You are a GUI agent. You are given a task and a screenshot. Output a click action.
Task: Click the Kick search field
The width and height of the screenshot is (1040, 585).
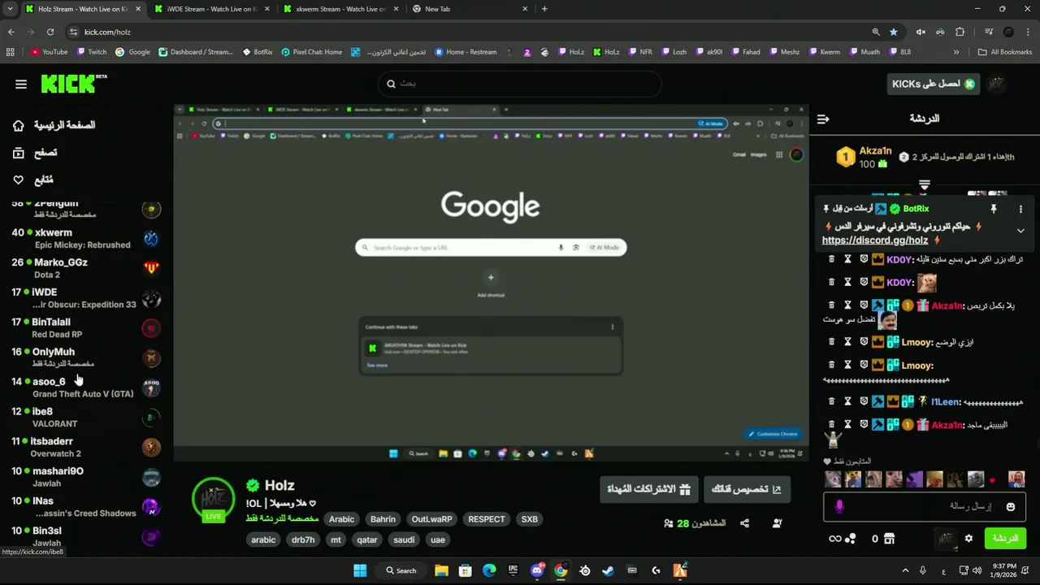[x=520, y=84]
